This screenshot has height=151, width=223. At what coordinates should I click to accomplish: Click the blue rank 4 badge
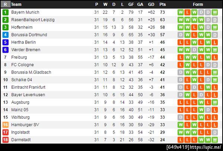[x=5, y=35]
